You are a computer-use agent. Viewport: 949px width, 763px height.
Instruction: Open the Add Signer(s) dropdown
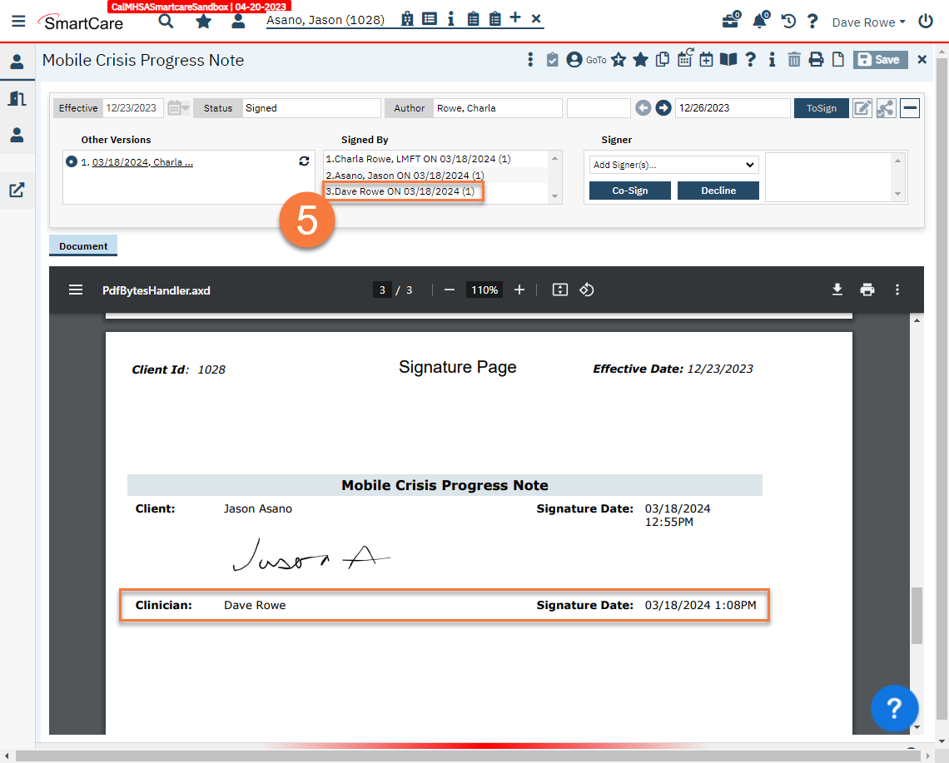(x=673, y=164)
